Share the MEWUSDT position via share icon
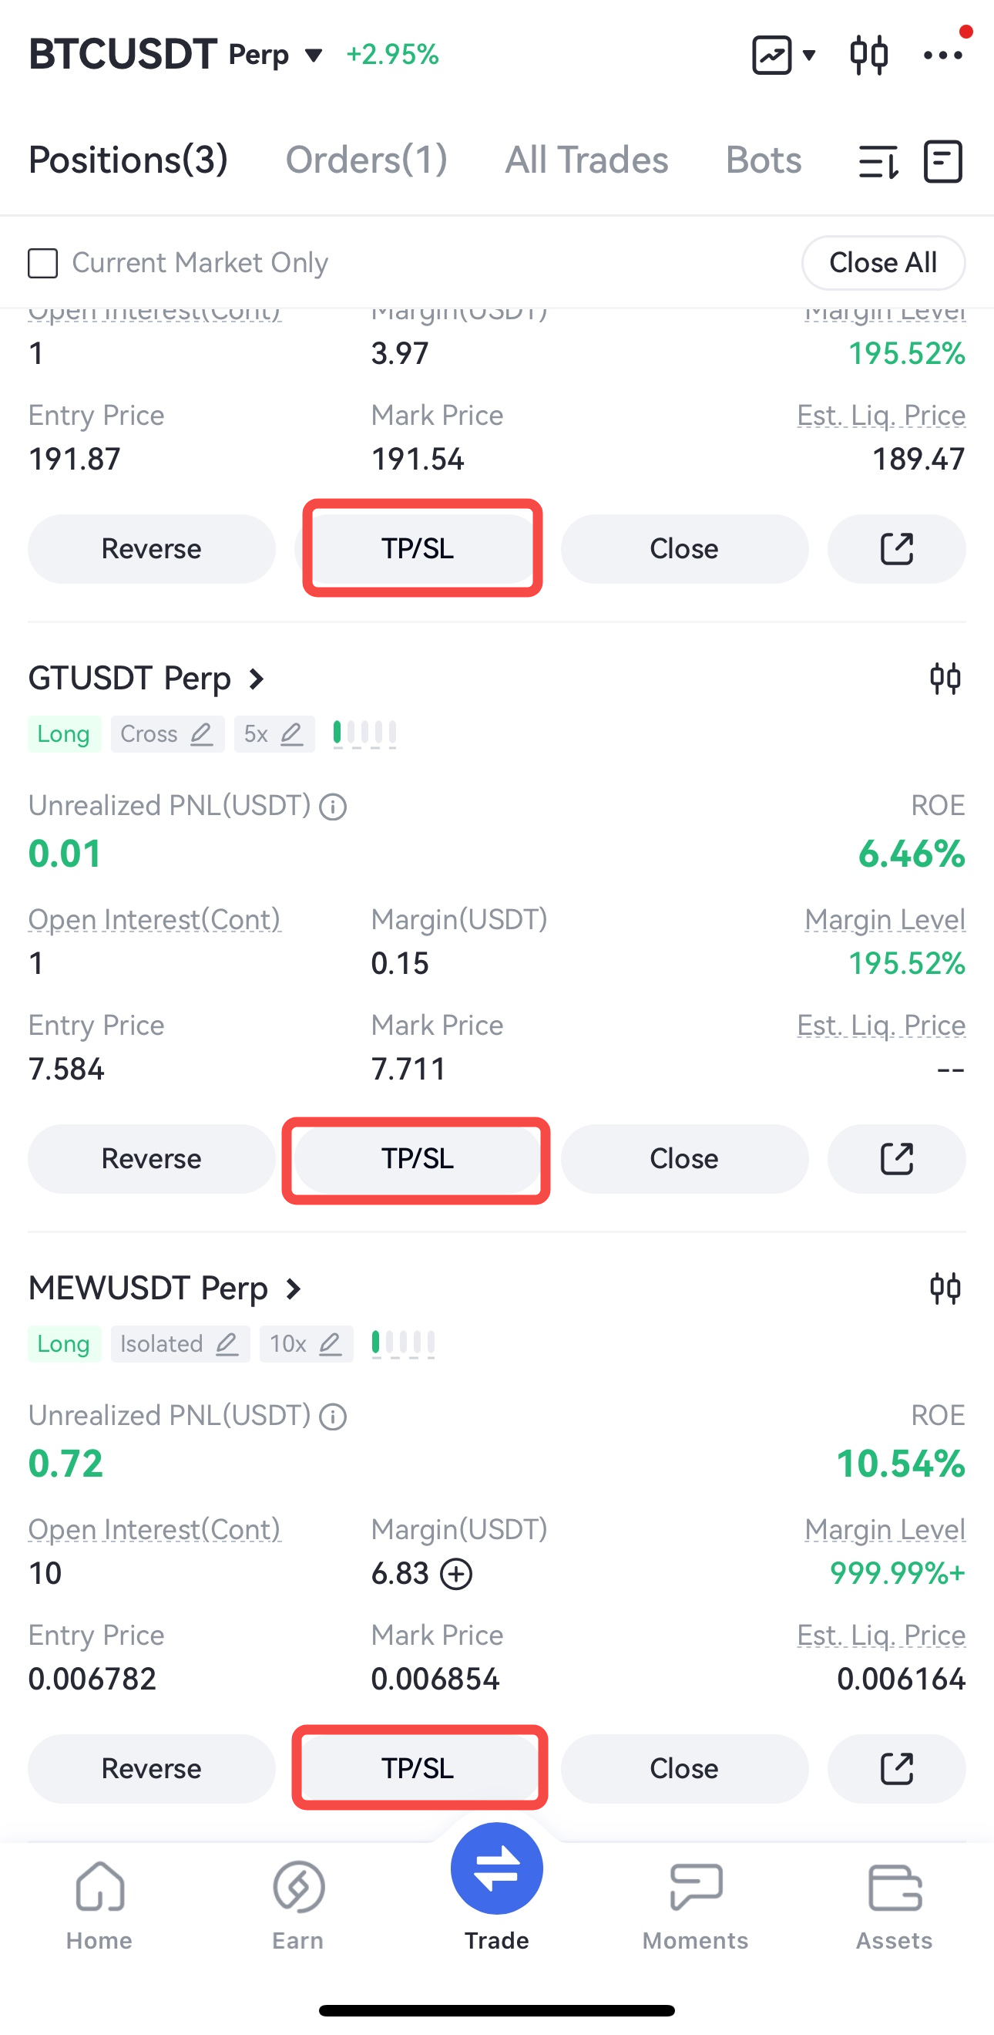994x2035 pixels. (x=896, y=1769)
